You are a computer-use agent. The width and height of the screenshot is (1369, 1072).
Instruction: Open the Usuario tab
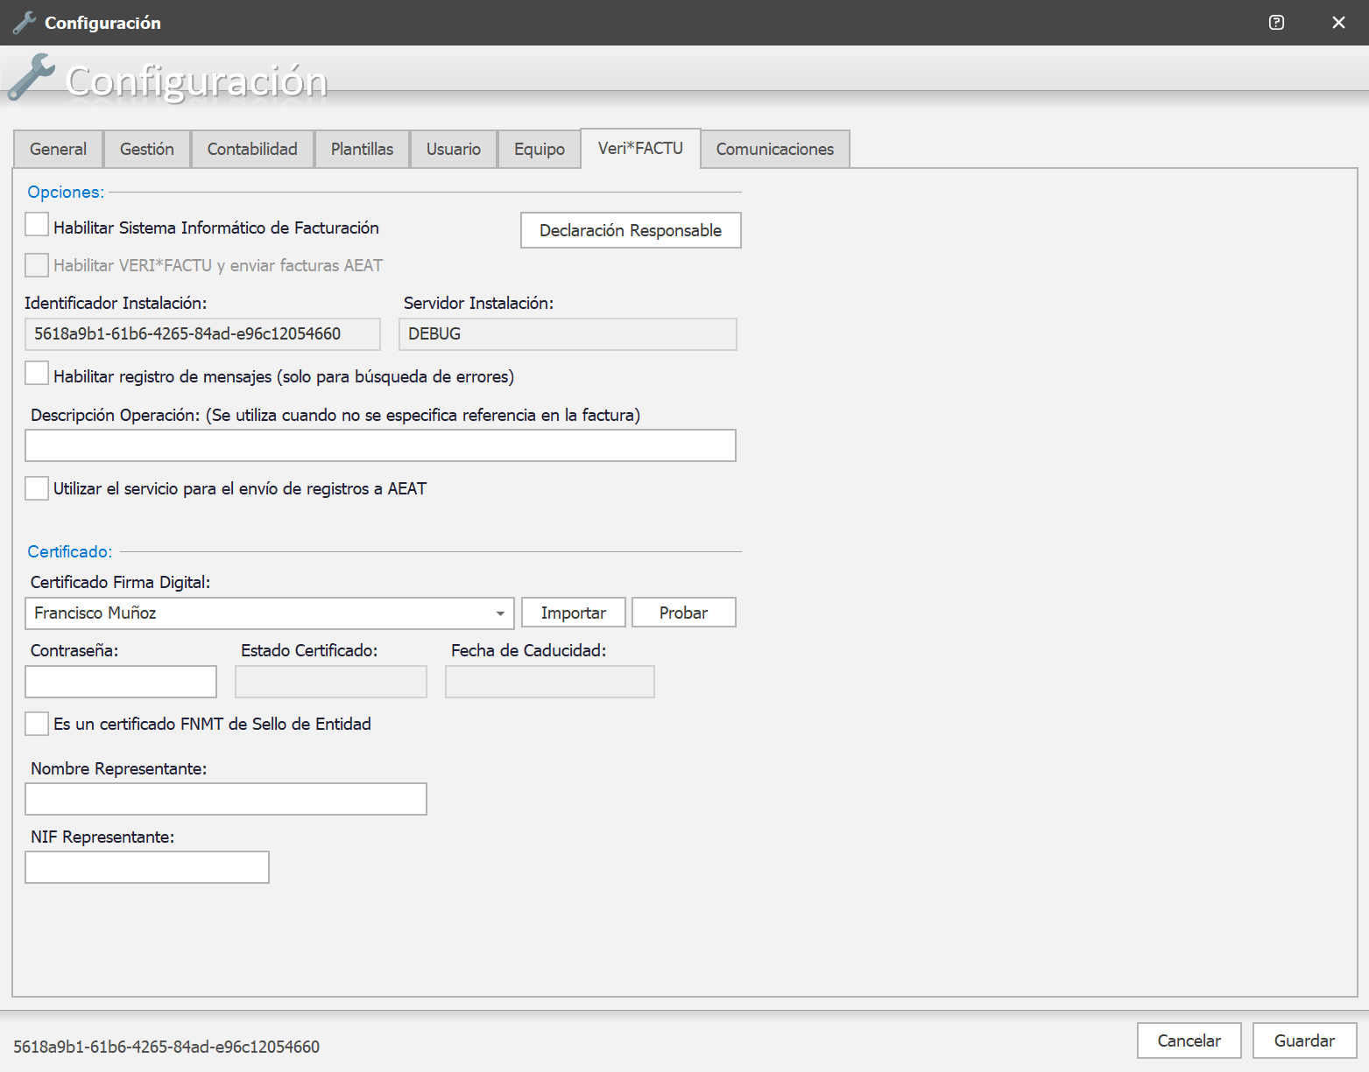pyautogui.click(x=454, y=149)
